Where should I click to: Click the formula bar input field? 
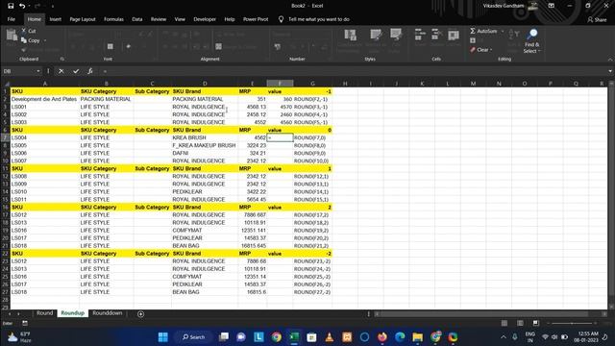353,71
